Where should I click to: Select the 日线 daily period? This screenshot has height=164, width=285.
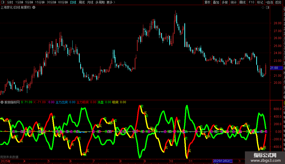73,2
